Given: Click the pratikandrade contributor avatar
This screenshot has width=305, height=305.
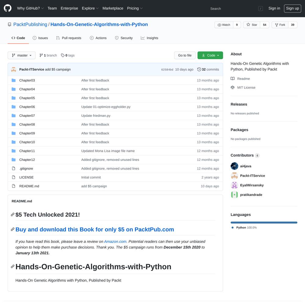Looking at the screenshot, I should [x=234, y=195].
